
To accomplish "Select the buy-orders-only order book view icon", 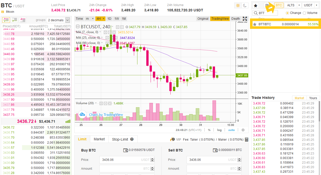I will tap(14, 19).
